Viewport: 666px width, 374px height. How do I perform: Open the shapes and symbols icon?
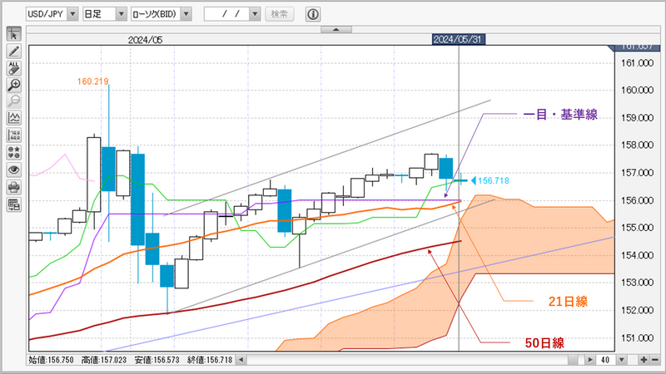tap(13, 153)
